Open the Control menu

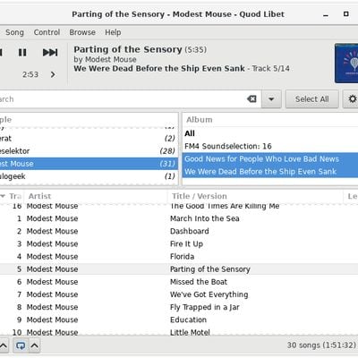pyautogui.click(x=47, y=32)
